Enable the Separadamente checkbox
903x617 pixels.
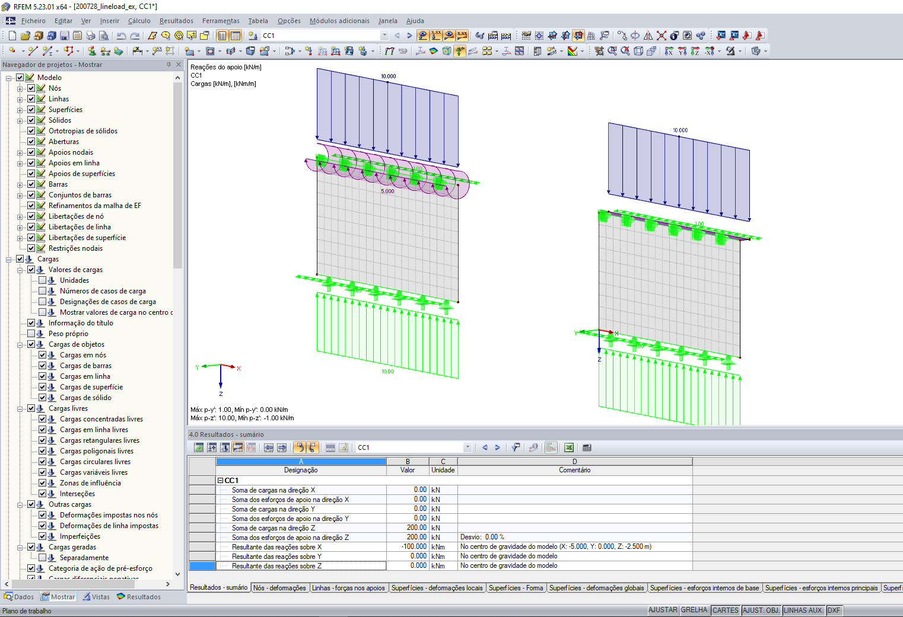click(43, 558)
